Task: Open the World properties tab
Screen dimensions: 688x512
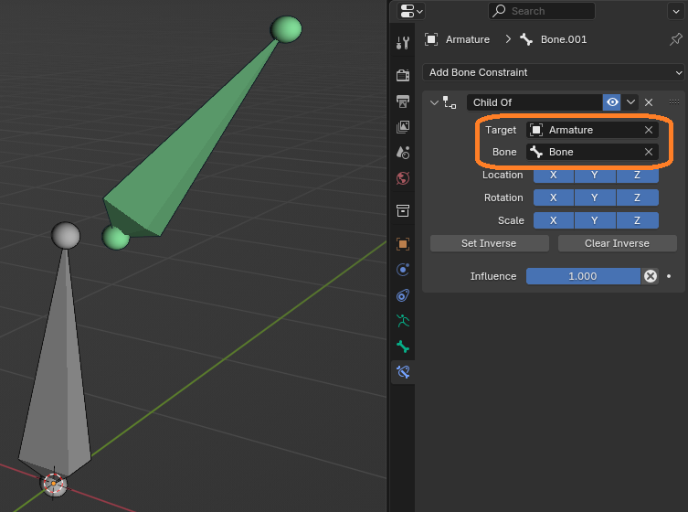Action: click(x=403, y=178)
